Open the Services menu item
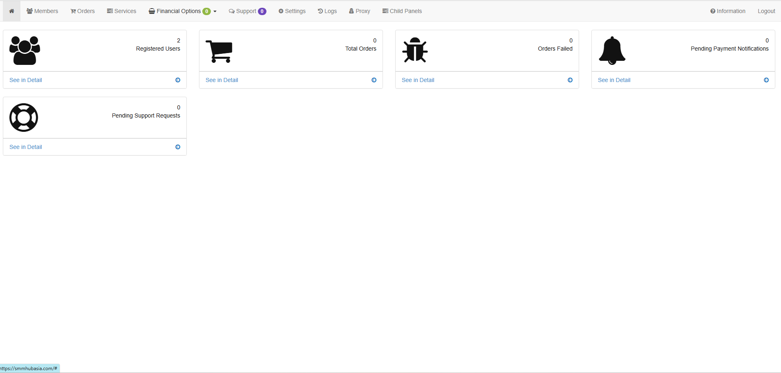Screen dimensions: 781x373 (x=121, y=11)
